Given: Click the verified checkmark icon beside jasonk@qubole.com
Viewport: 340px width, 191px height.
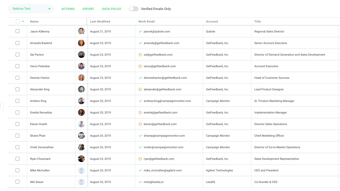Looking at the screenshot, I should 140,32.
